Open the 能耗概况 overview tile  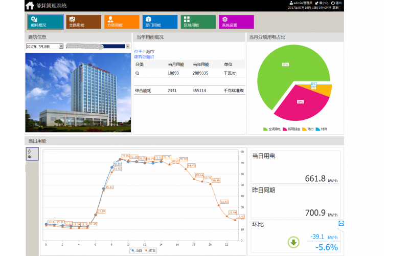coord(46,22)
